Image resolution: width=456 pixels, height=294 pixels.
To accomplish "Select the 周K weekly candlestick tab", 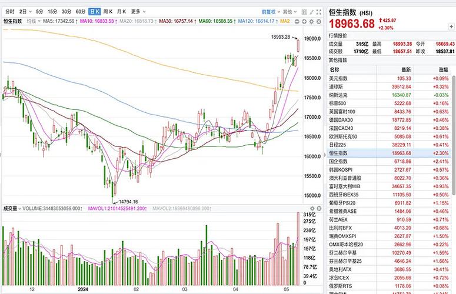I will point(108,12).
